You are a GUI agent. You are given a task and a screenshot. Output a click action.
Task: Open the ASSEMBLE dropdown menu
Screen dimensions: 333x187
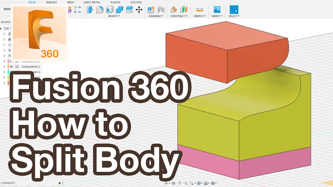pyautogui.click(x=156, y=16)
